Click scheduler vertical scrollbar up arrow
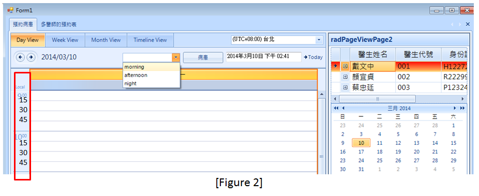Image resolution: width=479 pixels, height=196 pixels. [321, 94]
